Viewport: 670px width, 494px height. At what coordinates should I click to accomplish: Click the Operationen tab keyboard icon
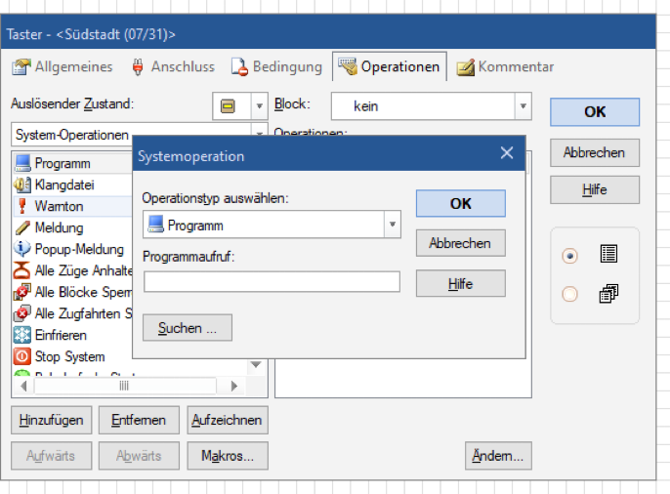(x=348, y=66)
